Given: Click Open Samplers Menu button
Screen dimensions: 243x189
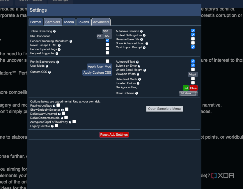Looking at the screenshot, I should pos(164,109).
